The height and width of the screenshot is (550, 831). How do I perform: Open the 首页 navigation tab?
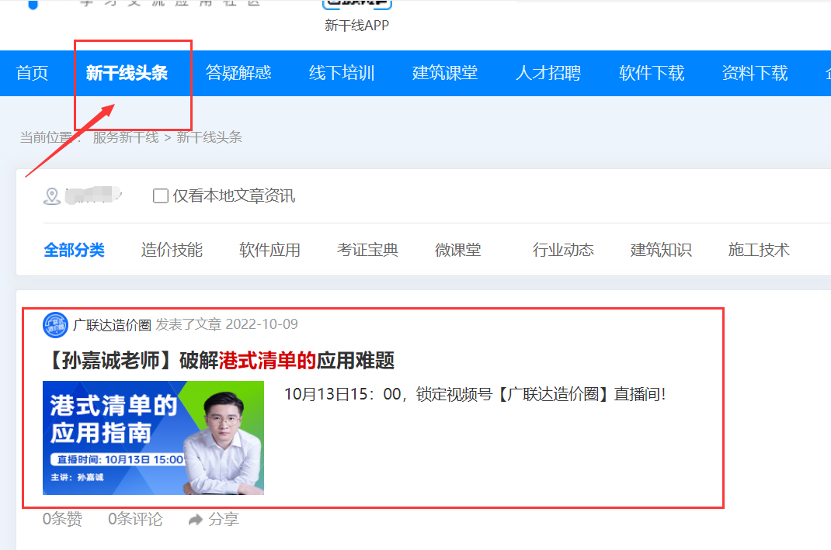point(32,72)
